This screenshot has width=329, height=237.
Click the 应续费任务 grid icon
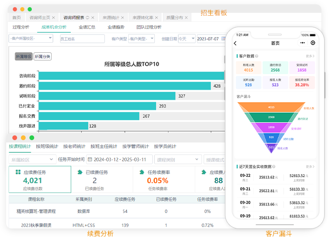(18, 172)
